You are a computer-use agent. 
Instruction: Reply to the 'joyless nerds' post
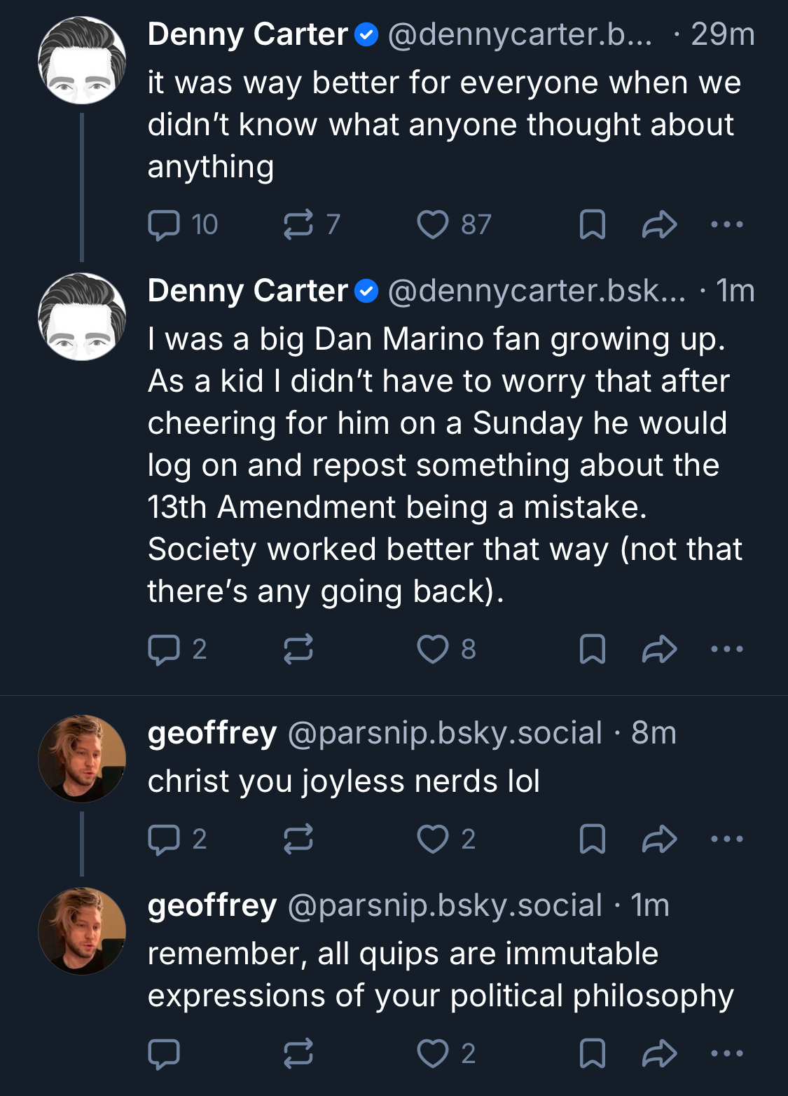(165, 839)
